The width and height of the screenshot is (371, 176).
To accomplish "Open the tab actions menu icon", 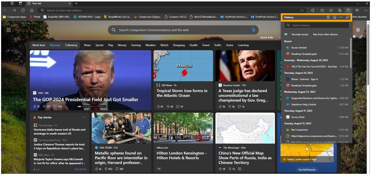I will [x=20, y=4].
